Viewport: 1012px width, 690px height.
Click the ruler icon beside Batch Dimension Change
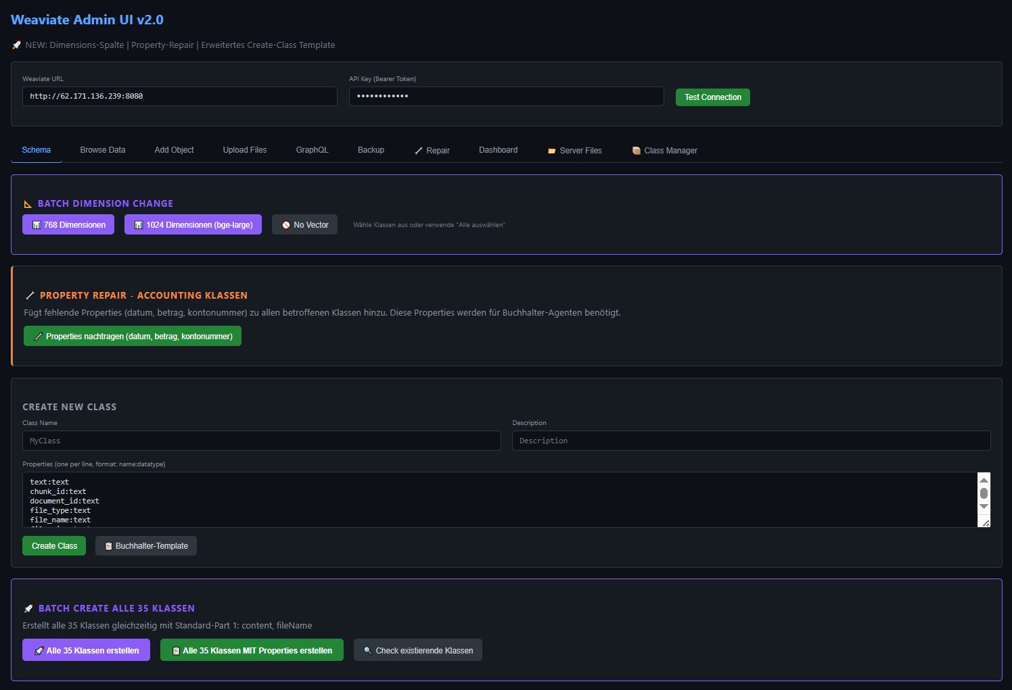pyautogui.click(x=28, y=203)
